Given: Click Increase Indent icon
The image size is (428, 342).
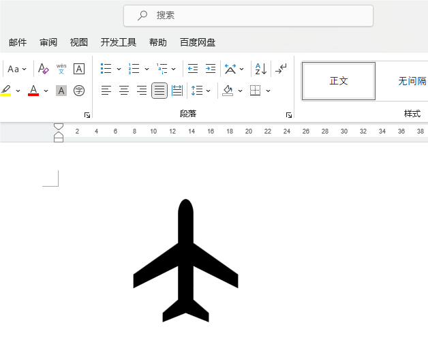Looking at the screenshot, I should 211,69.
